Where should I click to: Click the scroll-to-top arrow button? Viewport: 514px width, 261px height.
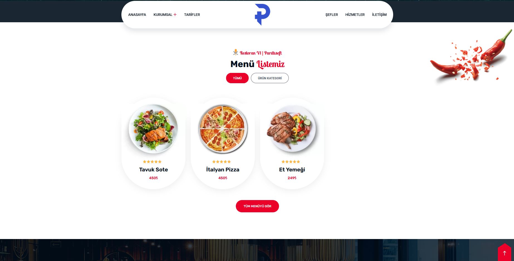[504, 253]
